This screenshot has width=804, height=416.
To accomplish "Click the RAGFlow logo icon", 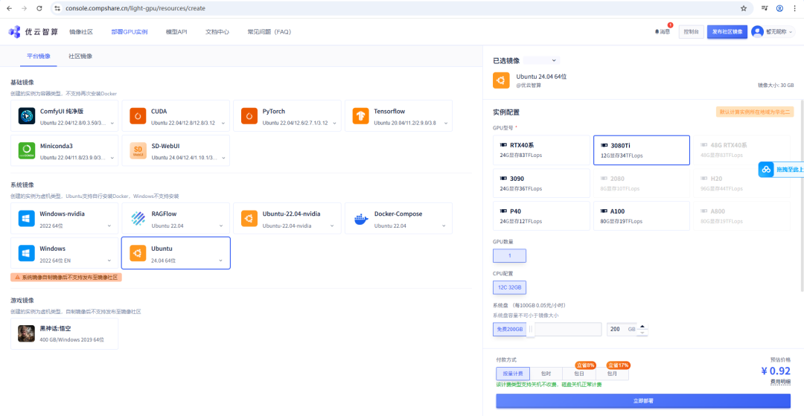I will click(138, 218).
